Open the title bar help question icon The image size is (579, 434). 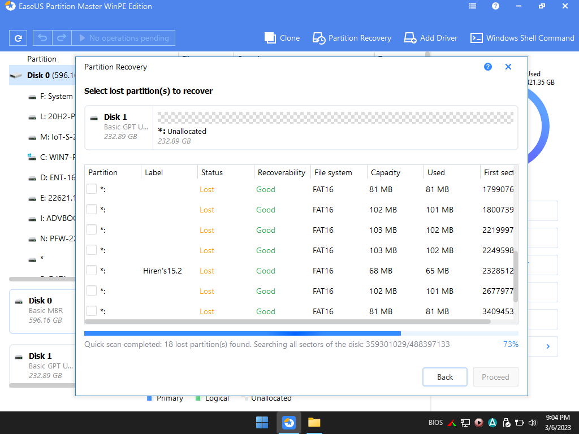(x=495, y=6)
